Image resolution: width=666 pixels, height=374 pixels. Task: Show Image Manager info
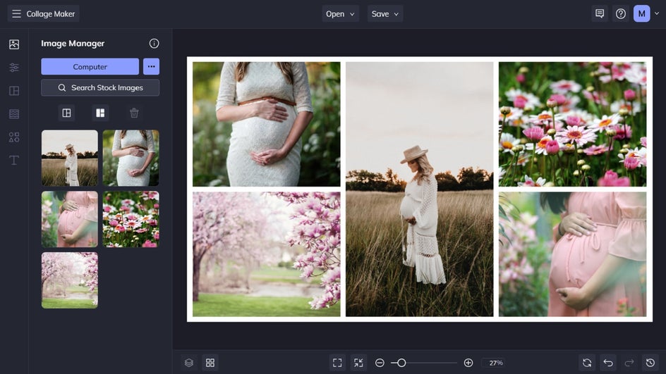coord(155,43)
